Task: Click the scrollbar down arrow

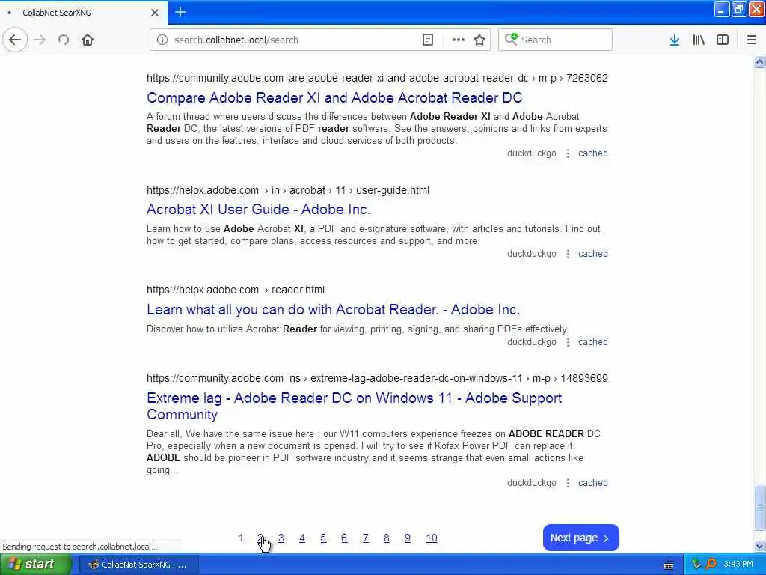Action: click(x=759, y=546)
